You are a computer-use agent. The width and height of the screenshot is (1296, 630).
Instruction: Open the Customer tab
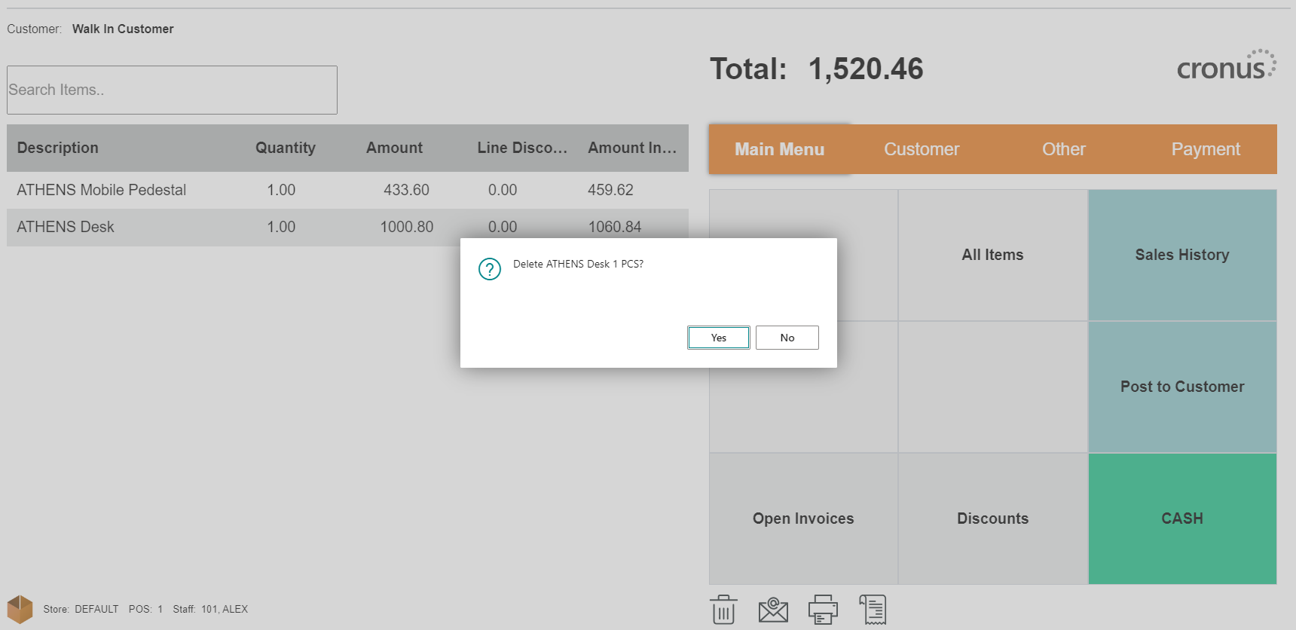pos(922,149)
